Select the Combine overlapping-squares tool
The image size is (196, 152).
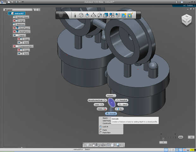106,15
